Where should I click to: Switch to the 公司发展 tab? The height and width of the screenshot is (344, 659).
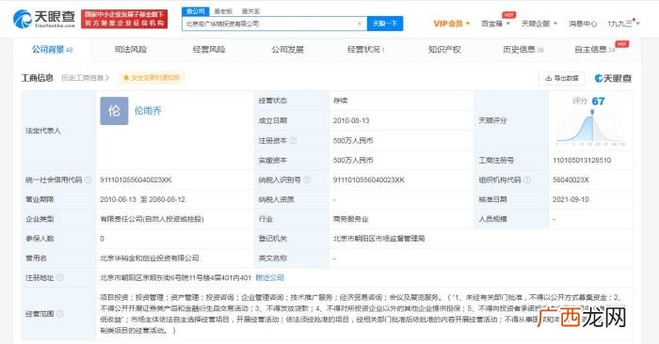(287, 50)
